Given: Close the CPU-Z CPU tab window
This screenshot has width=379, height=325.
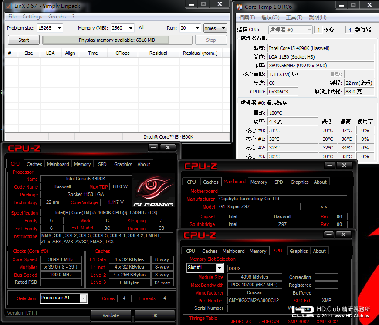Looking at the screenshot, I should click(168, 147).
